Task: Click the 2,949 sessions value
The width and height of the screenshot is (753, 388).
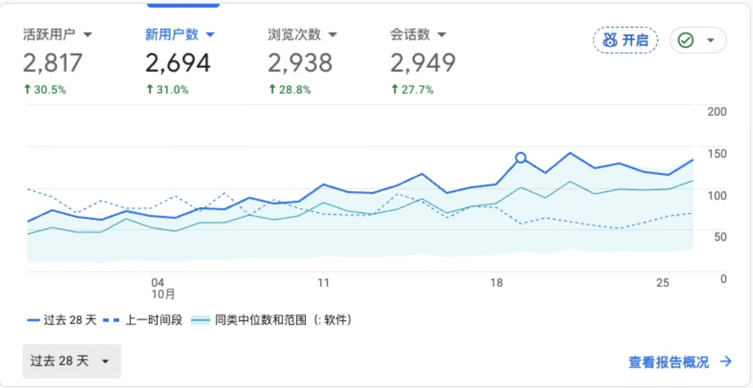Action: pos(423,63)
